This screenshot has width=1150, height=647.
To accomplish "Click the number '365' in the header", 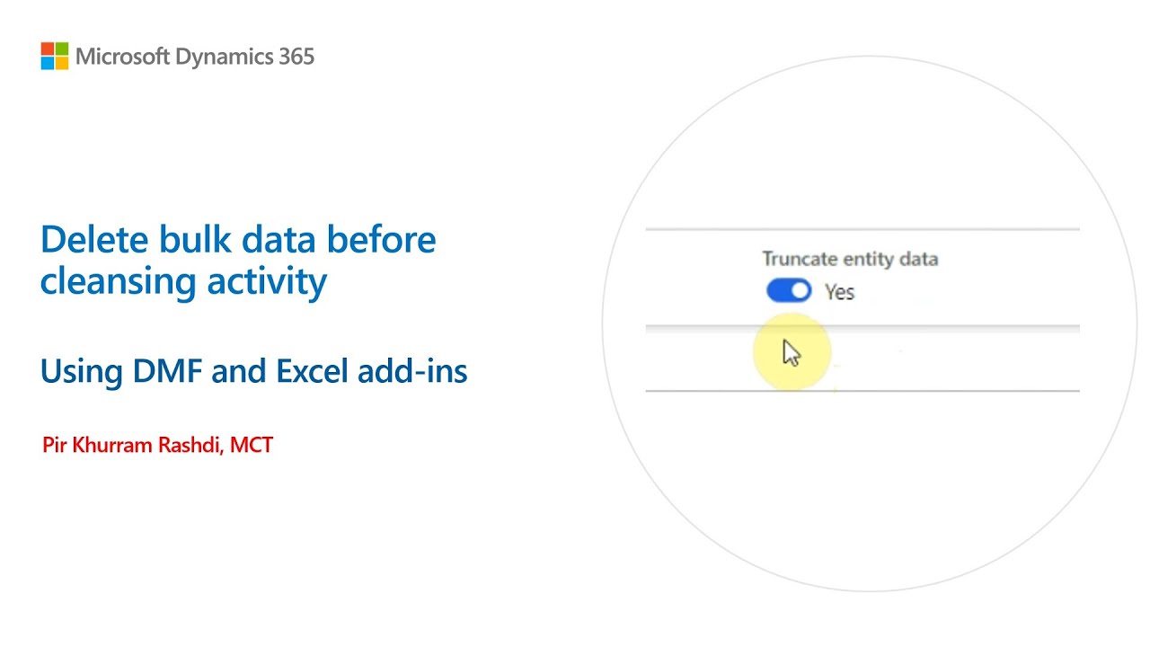I will 296,57.
